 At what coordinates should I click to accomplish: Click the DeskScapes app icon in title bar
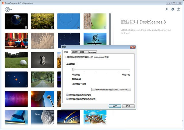pyautogui.click(x=3, y=3)
